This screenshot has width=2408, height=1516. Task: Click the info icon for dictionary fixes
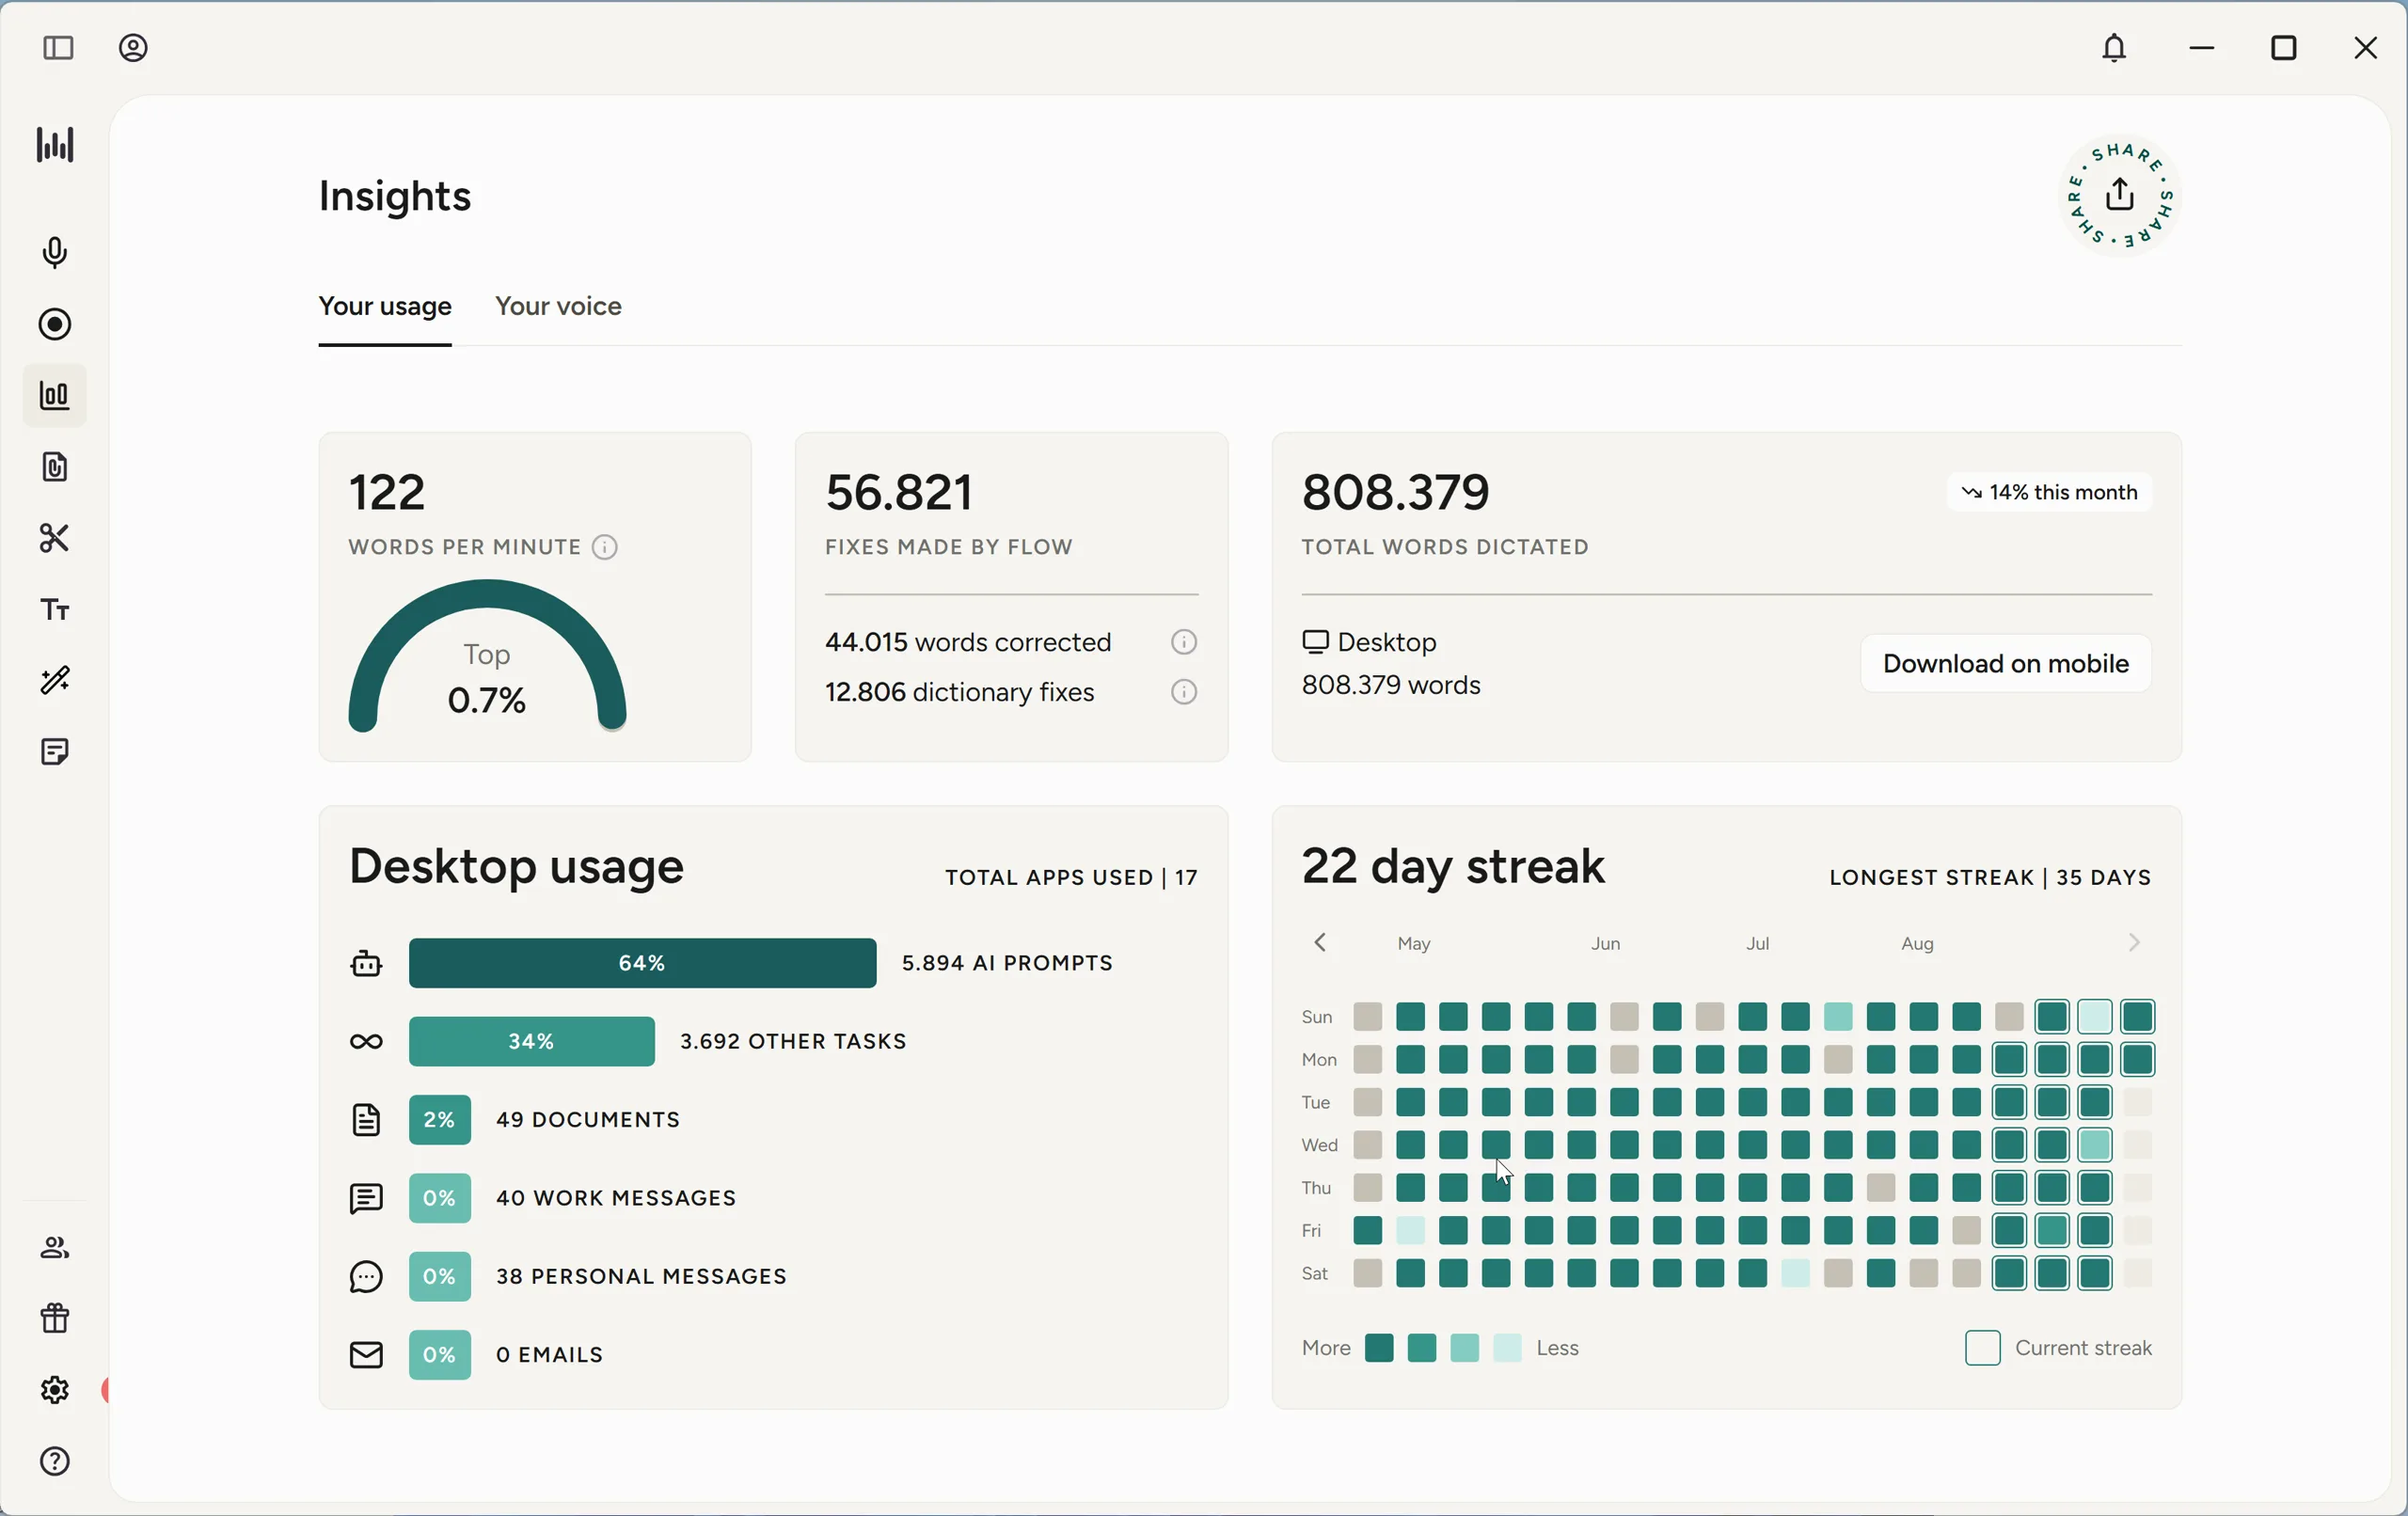(1184, 693)
